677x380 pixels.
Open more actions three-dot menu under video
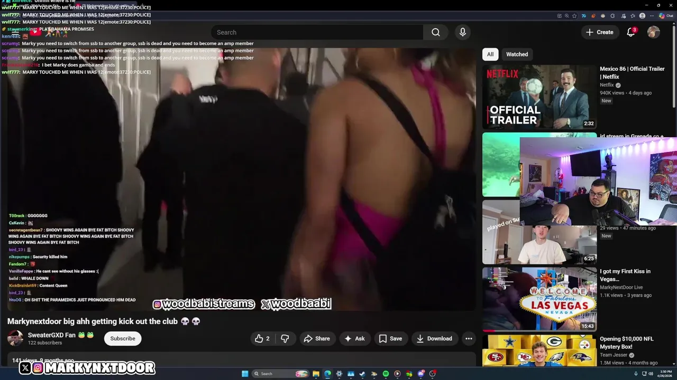469,339
